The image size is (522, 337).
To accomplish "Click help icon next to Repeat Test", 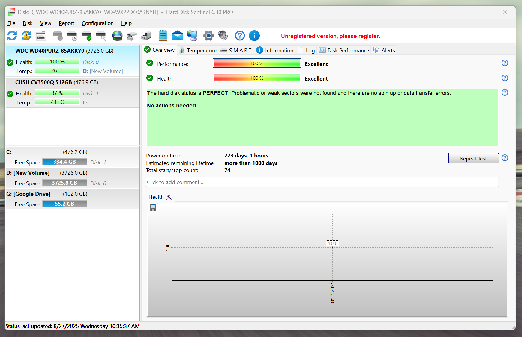I will [505, 158].
